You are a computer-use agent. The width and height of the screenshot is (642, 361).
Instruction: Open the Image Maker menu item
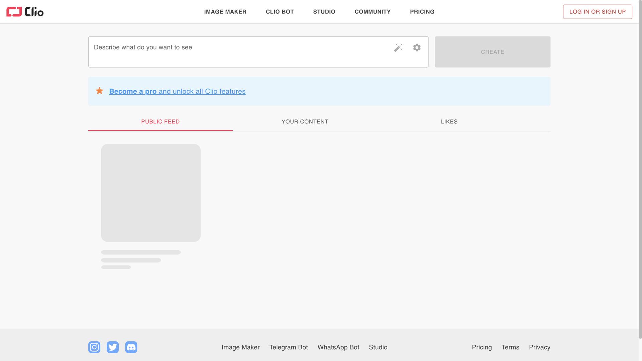(x=225, y=12)
